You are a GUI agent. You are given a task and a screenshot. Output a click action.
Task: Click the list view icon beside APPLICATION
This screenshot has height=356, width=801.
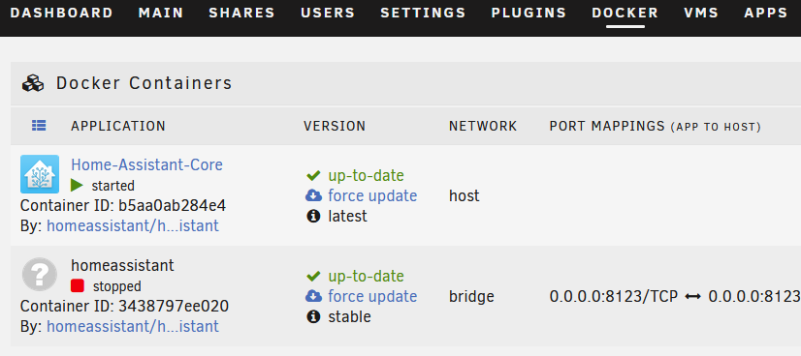tap(39, 126)
